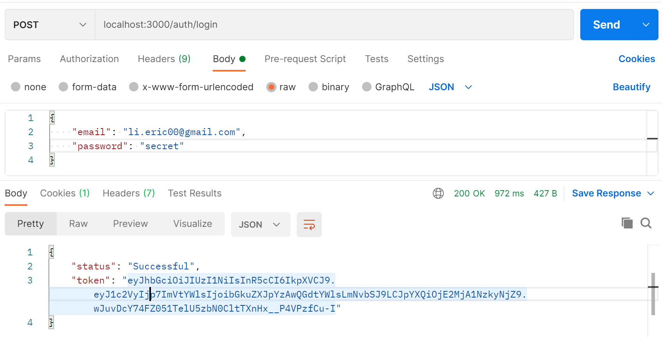Click the 427 B response size
This screenshot has height=337, width=662.
(x=545, y=193)
